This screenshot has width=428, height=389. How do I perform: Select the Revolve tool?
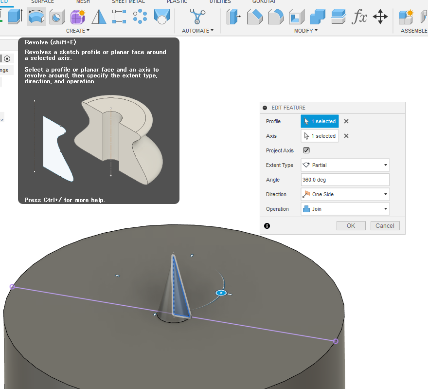[35, 17]
